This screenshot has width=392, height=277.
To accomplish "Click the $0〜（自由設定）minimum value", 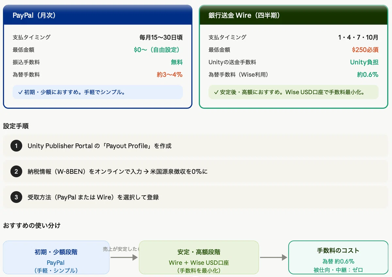I will coord(158,50).
